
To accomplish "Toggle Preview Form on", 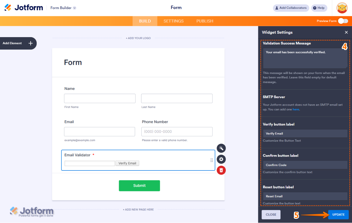I will pyautogui.click(x=343, y=21).
